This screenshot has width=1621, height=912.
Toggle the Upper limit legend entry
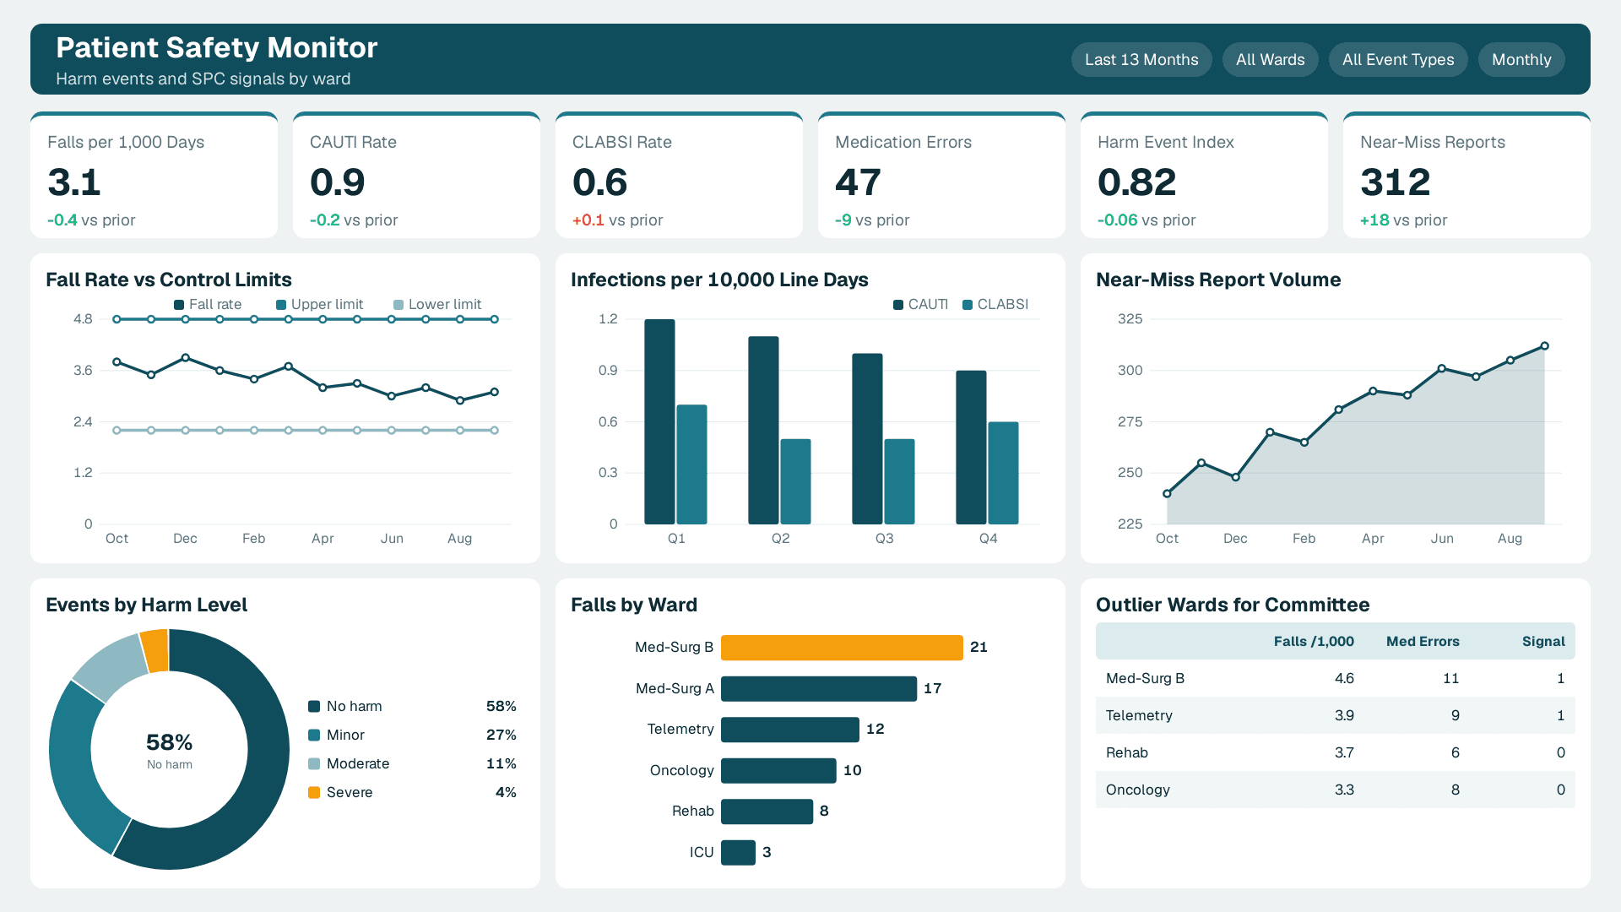click(x=319, y=304)
